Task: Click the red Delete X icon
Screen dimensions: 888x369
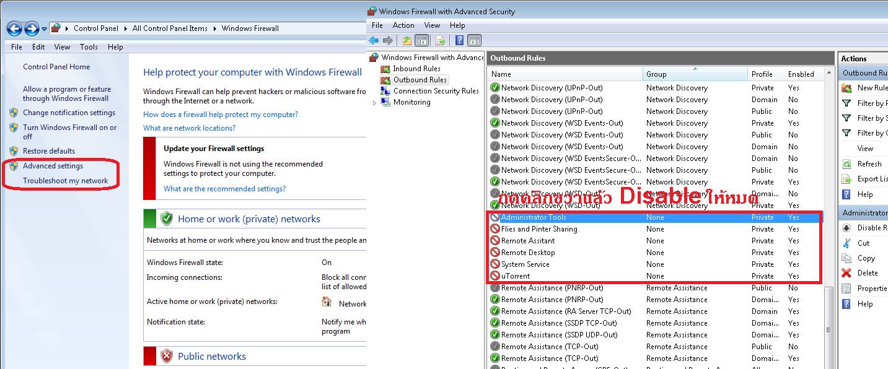Action: 846,273
